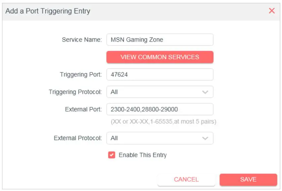Close the Add a Port Triggering Entry dialog

(x=272, y=11)
